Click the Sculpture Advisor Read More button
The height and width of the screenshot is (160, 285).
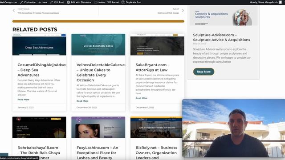click(x=204, y=72)
